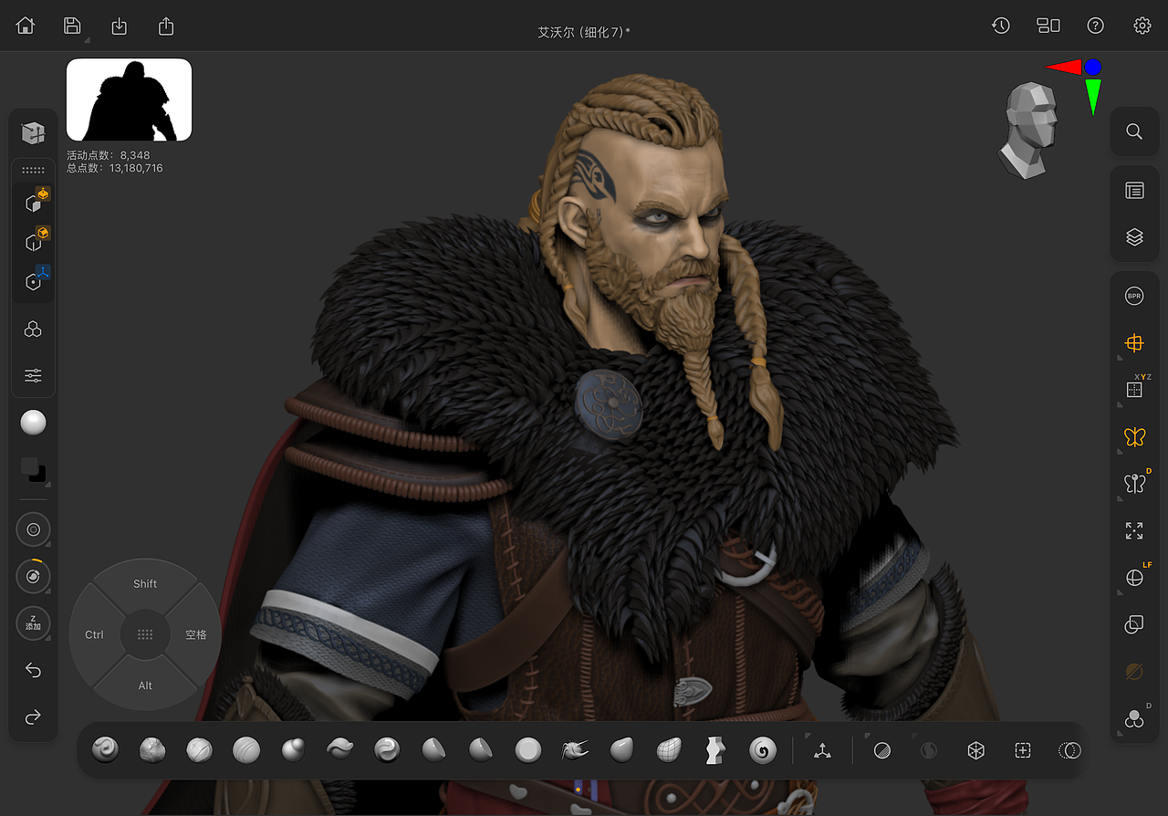Tap the Export share icon
The height and width of the screenshot is (816, 1168).
pos(166,26)
